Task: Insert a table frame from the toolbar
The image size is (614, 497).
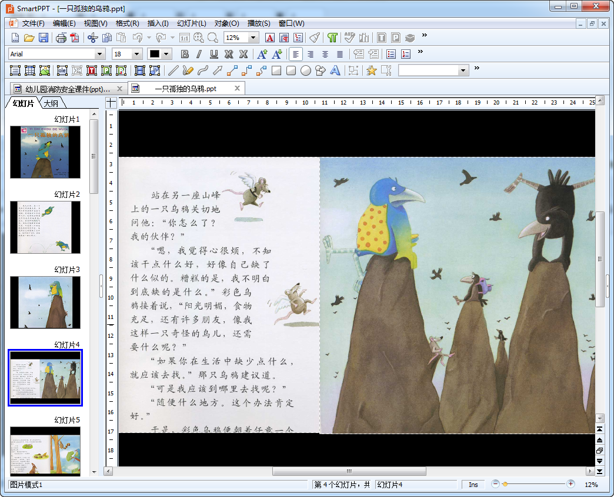Action: click(x=30, y=70)
